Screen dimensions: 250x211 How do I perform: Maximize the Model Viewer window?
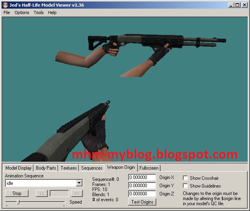(237, 5)
